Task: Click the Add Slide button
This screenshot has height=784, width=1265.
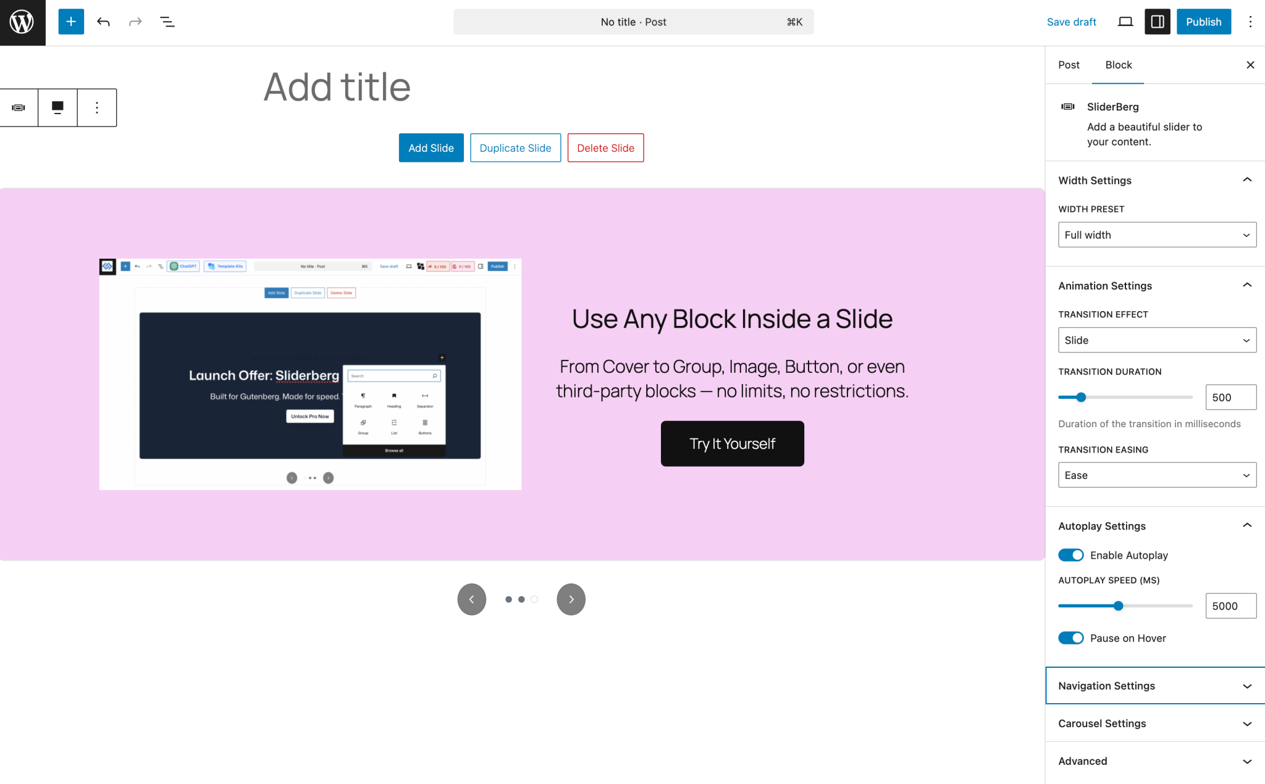Action: [x=431, y=148]
